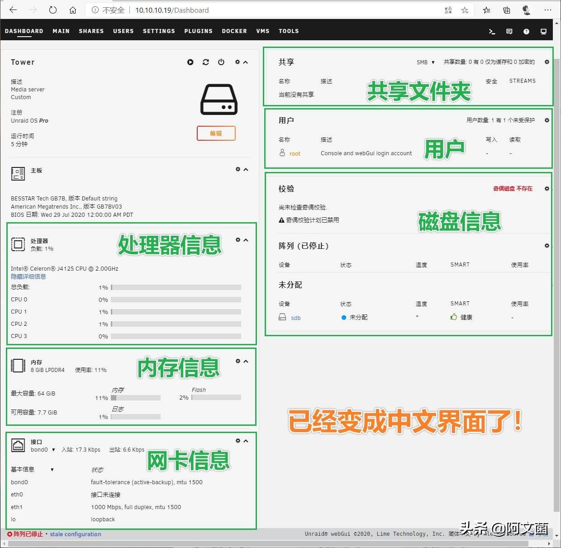Click the Flash usage progress bar

(x=216, y=397)
